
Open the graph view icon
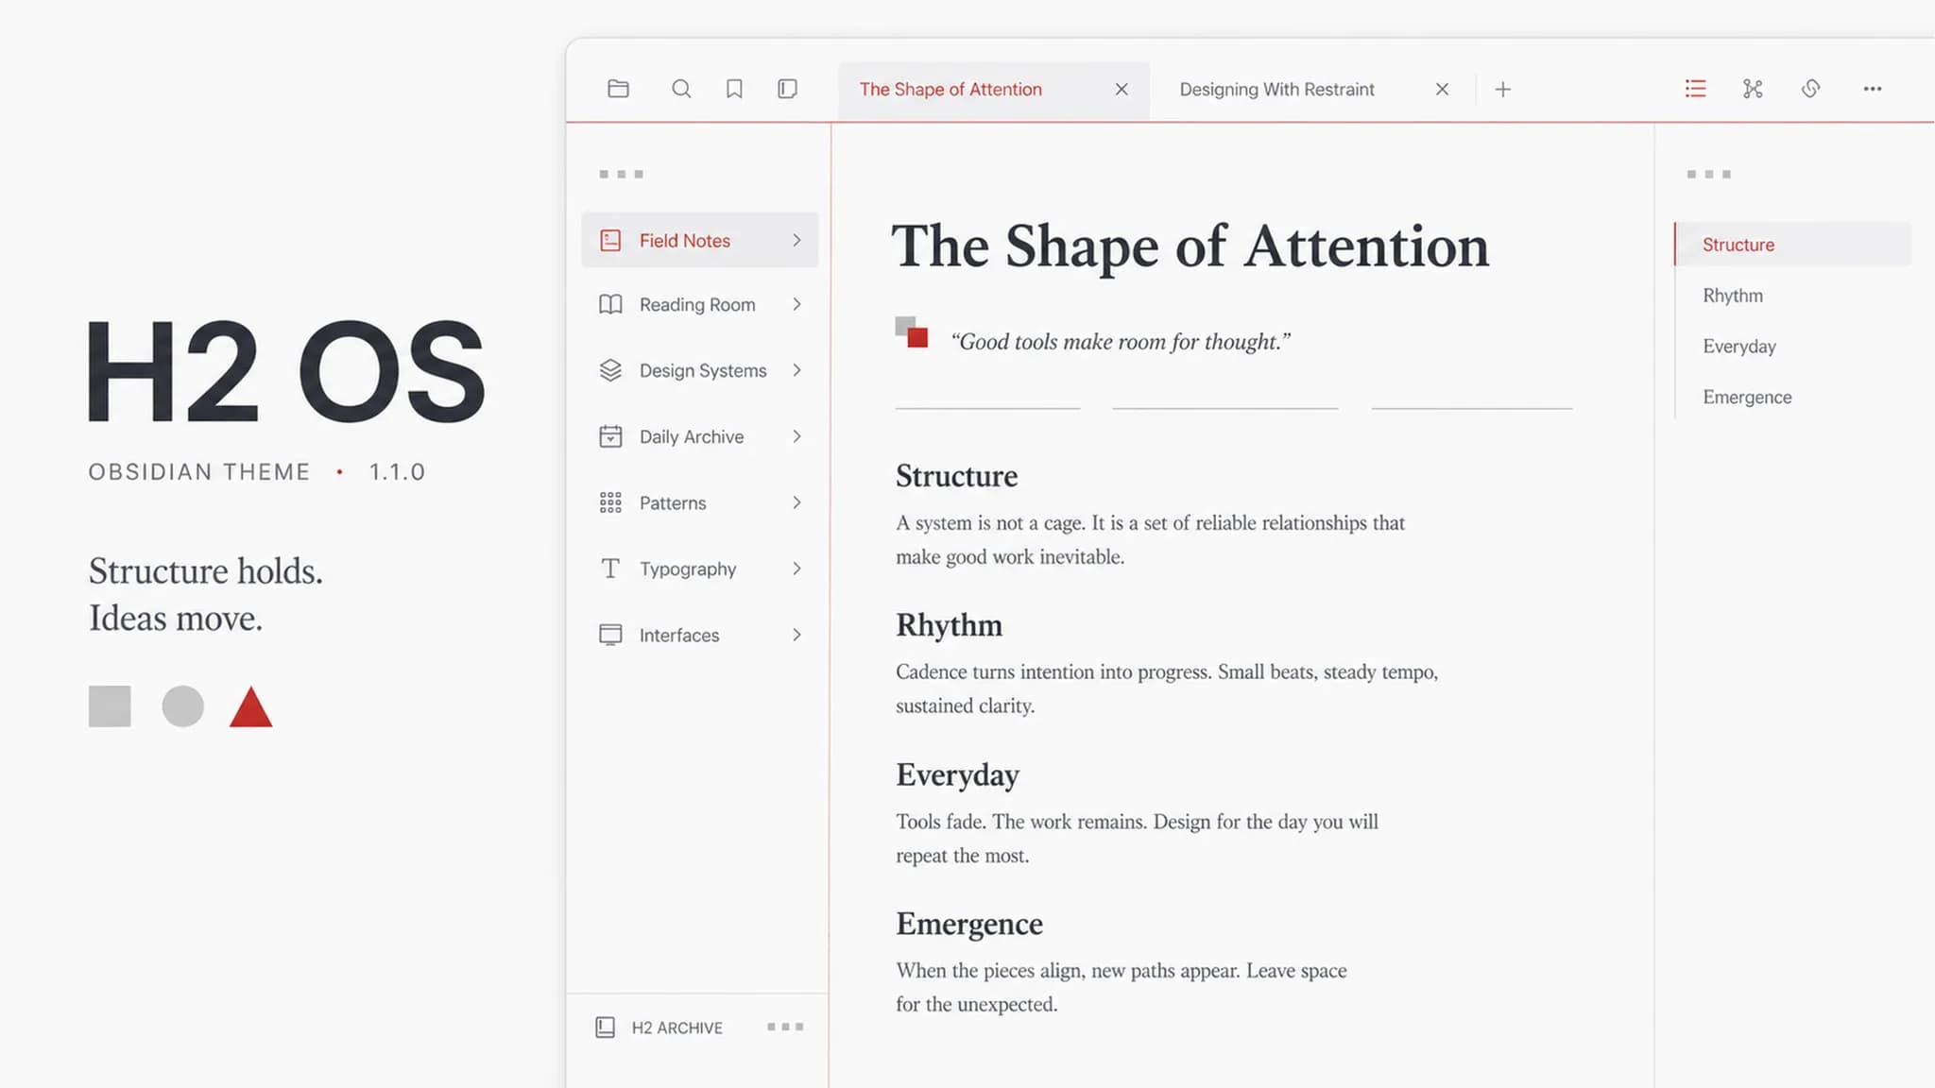(1753, 89)
